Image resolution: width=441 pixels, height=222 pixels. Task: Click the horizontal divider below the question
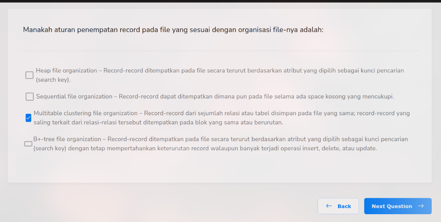(221, 51)
